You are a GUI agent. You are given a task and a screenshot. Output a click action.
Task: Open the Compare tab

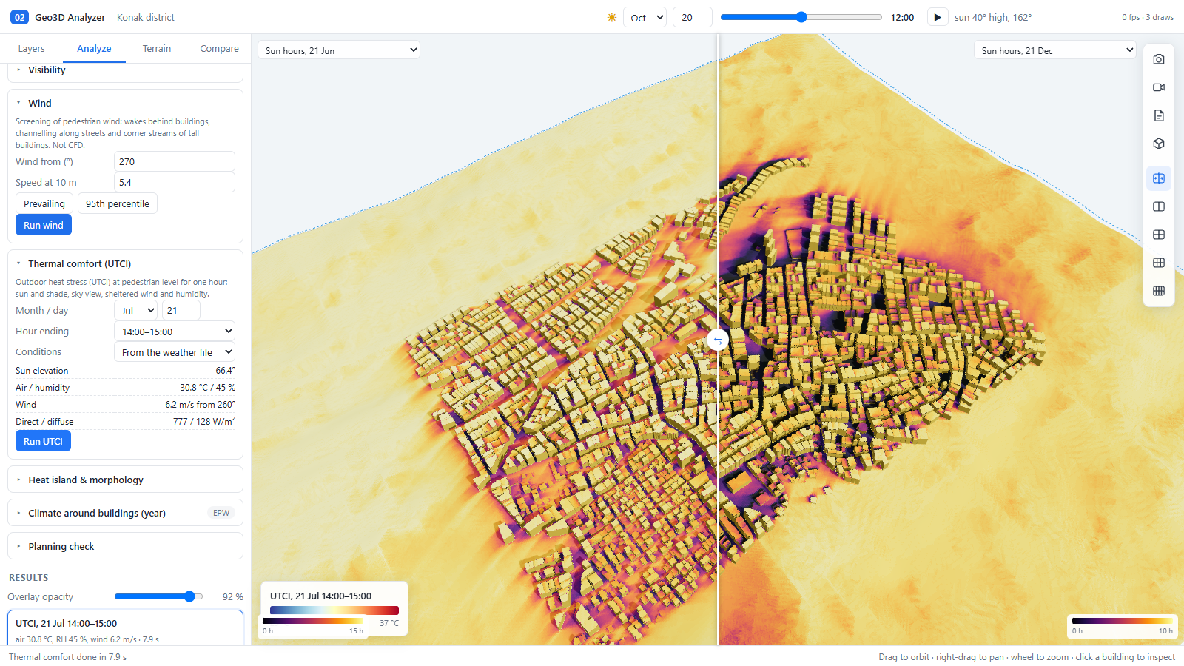(x=219, y=49)
